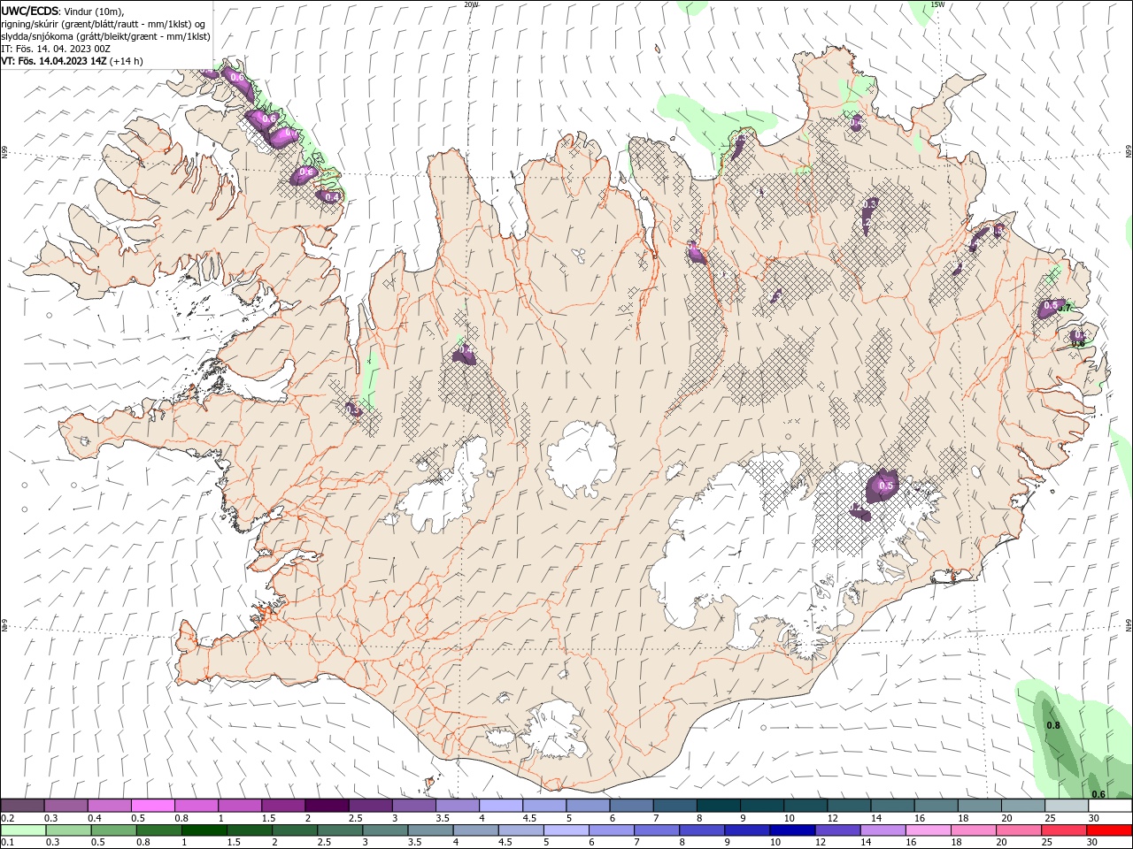1133x849 pixels.
Task: Select the slate blue 6 swatch in upper legend row
Action: [x=632, y=806]
